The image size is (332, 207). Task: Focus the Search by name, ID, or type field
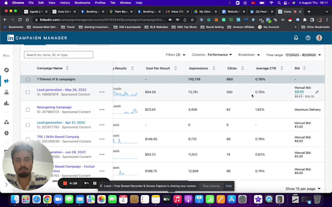point(59,55)
